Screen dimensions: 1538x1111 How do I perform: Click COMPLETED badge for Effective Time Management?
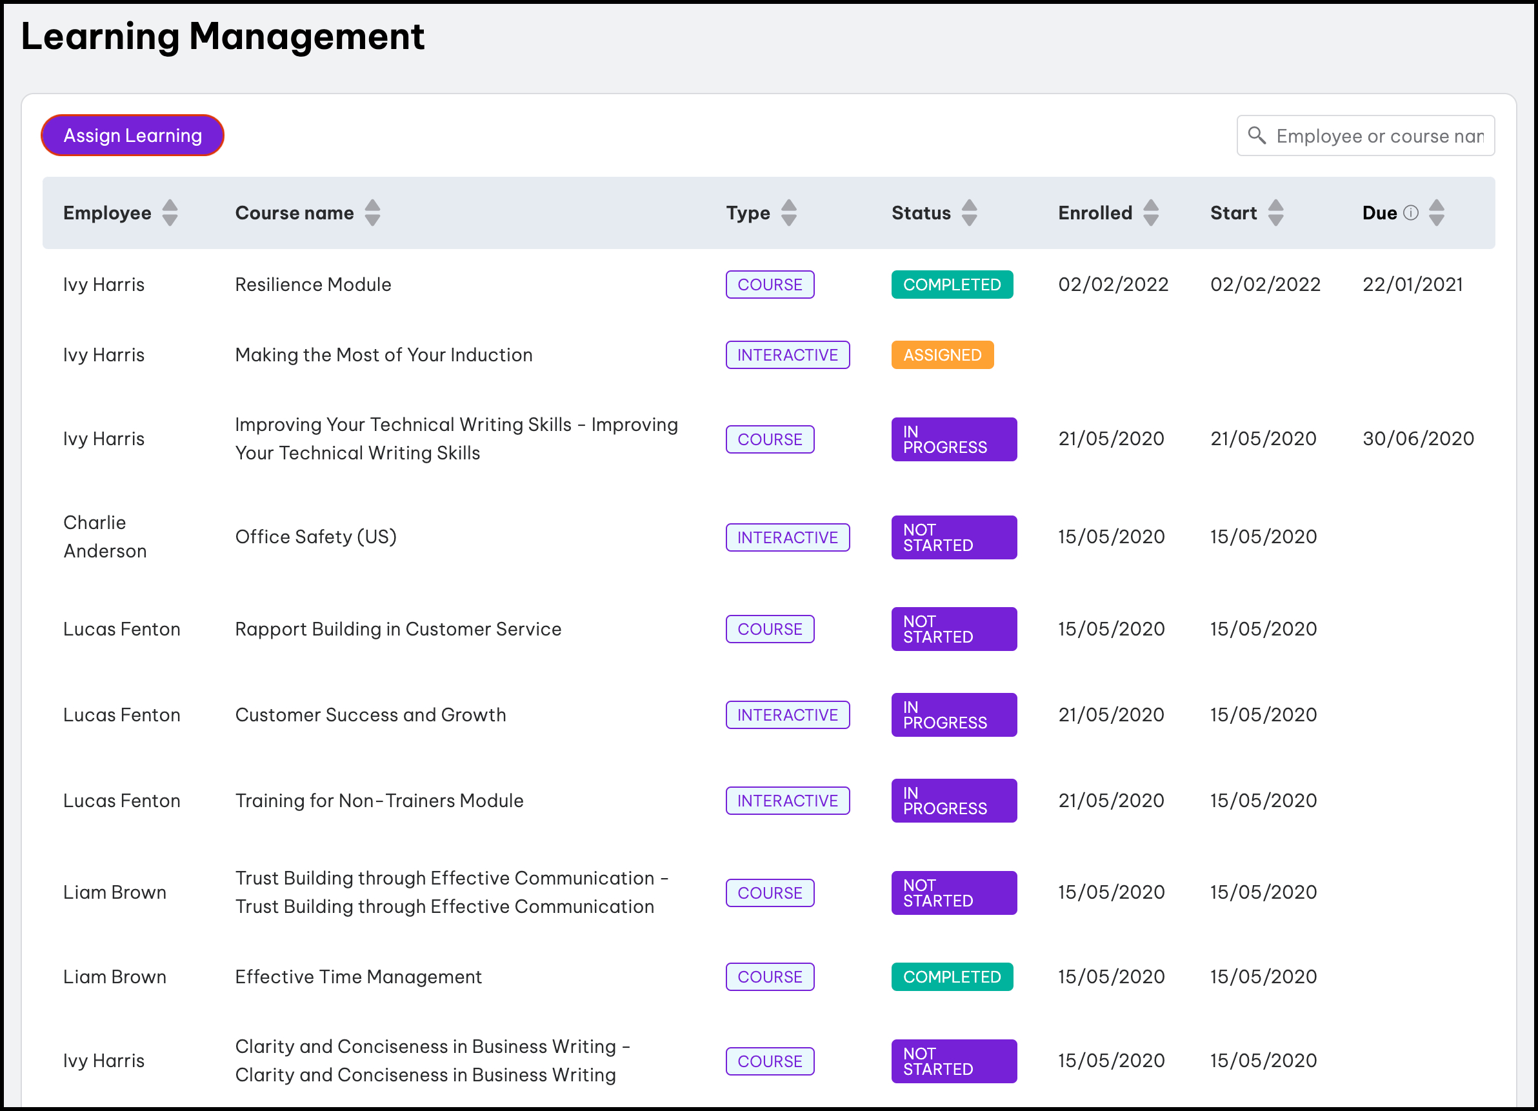pos(951,977)
